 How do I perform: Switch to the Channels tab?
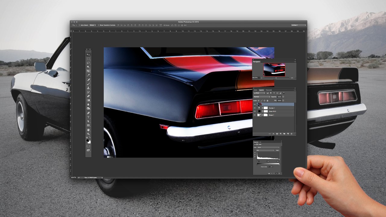tap(269, 90)
